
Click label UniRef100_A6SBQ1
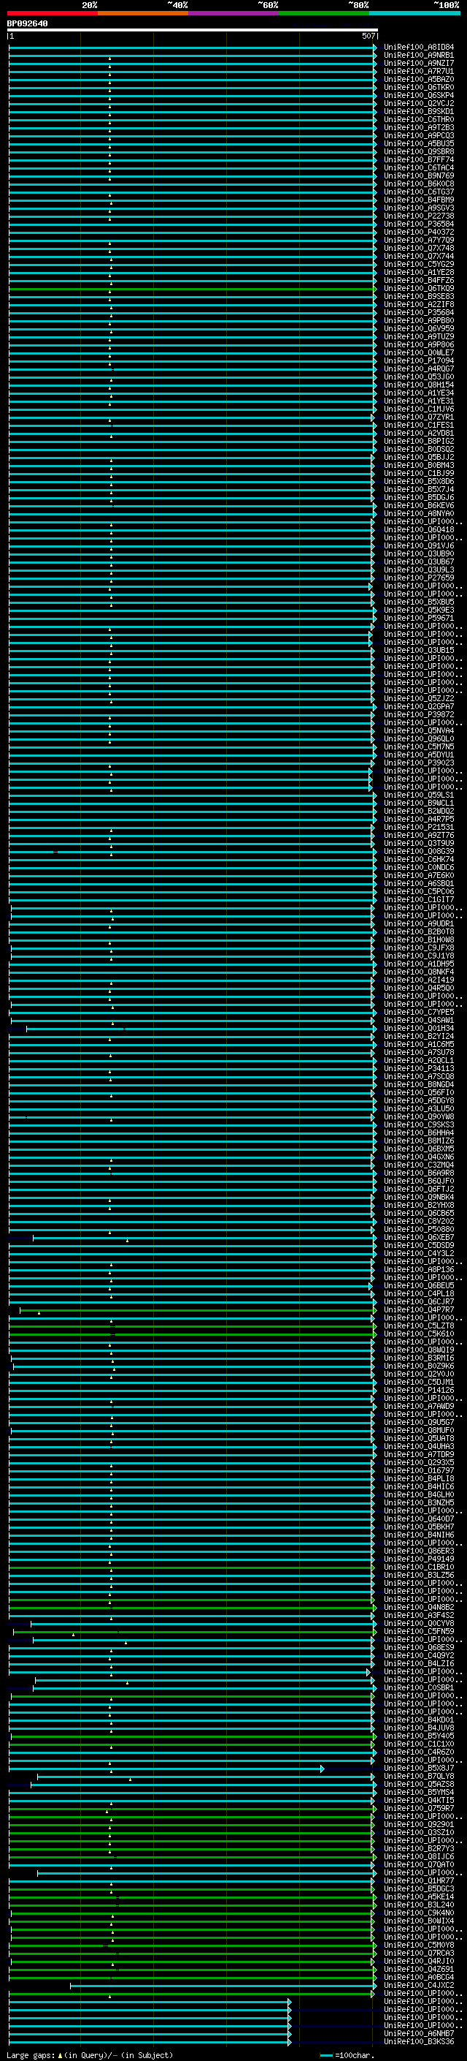click(419, 884)
